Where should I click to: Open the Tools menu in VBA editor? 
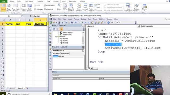coord(95,19)
